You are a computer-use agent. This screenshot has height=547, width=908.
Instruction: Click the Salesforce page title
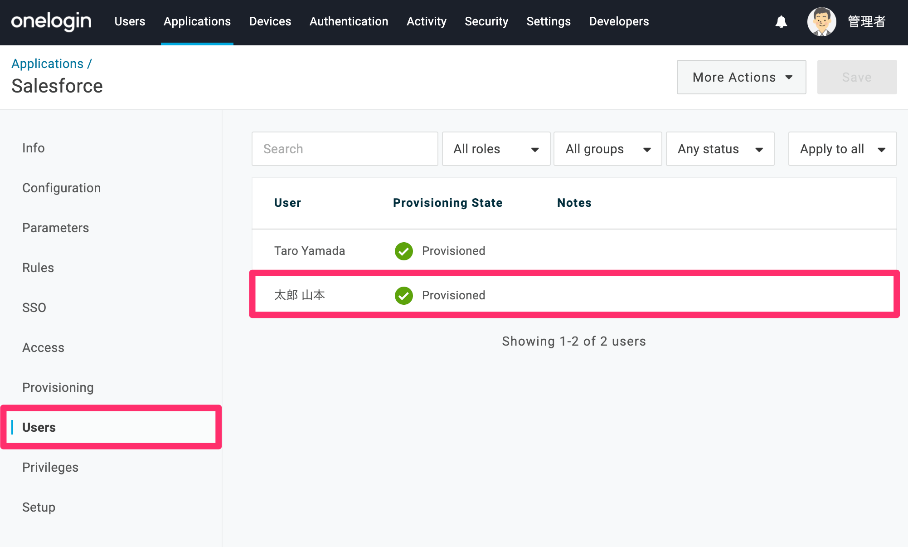coord(57,86)
